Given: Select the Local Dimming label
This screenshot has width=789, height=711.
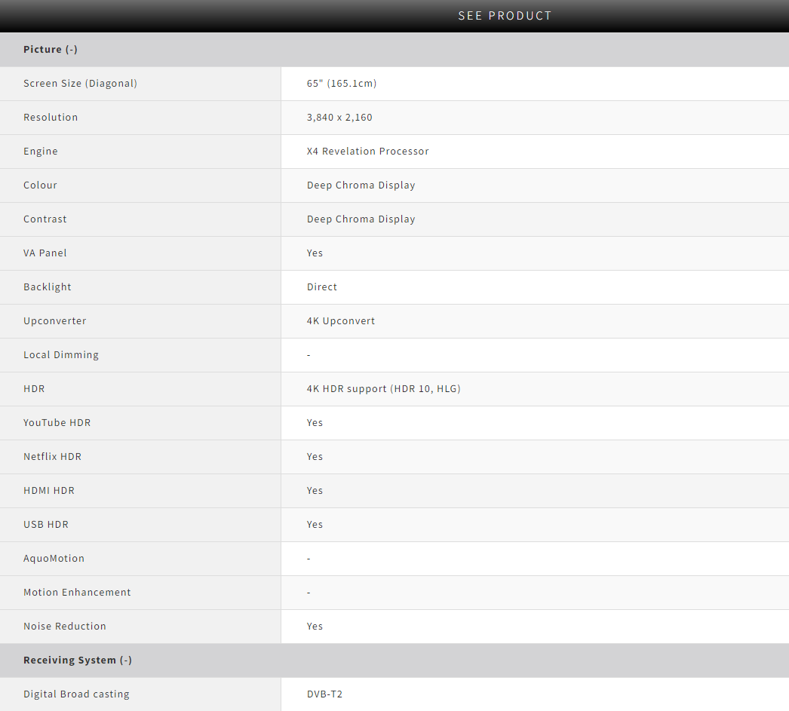Looking at the screenshot, I should [61, 355].
